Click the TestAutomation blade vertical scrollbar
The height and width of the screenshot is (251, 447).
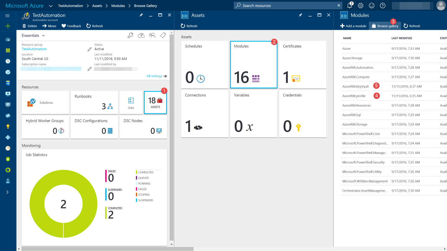click(172, 137)
